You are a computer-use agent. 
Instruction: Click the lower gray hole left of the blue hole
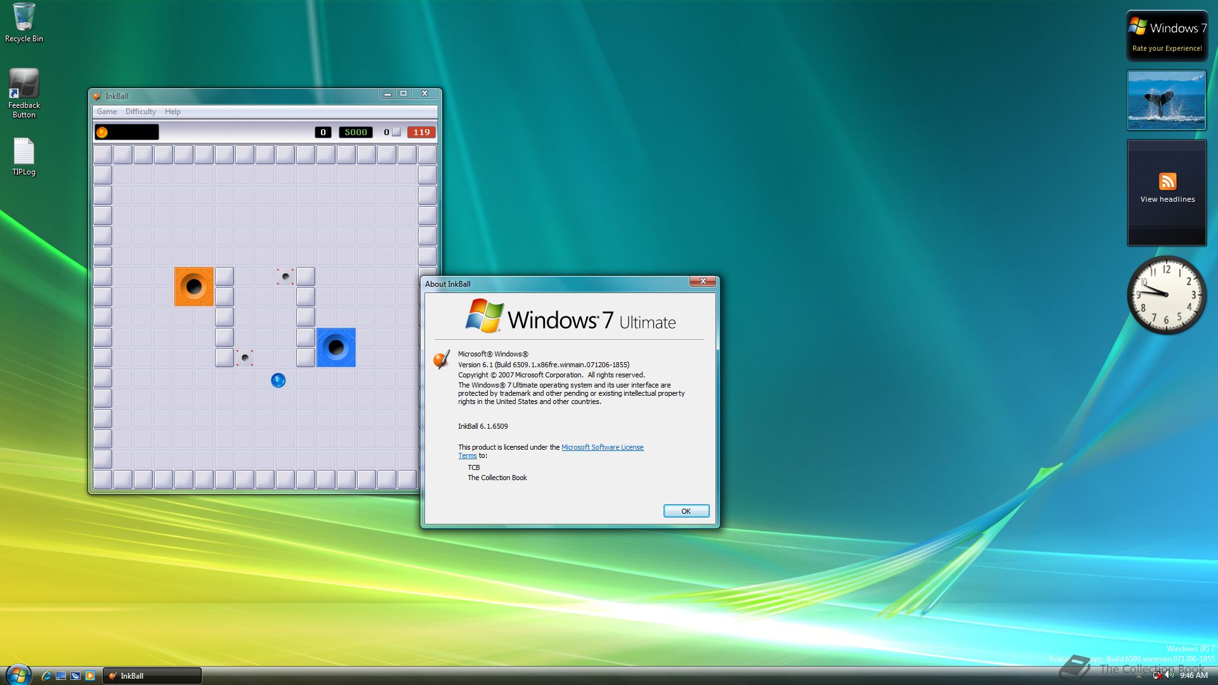pos(245,358)
